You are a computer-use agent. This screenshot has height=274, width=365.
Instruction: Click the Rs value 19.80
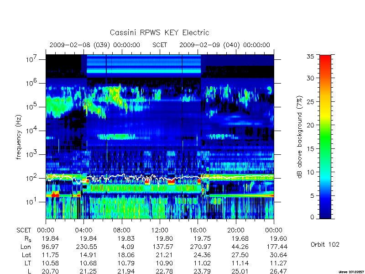point(164,239)
